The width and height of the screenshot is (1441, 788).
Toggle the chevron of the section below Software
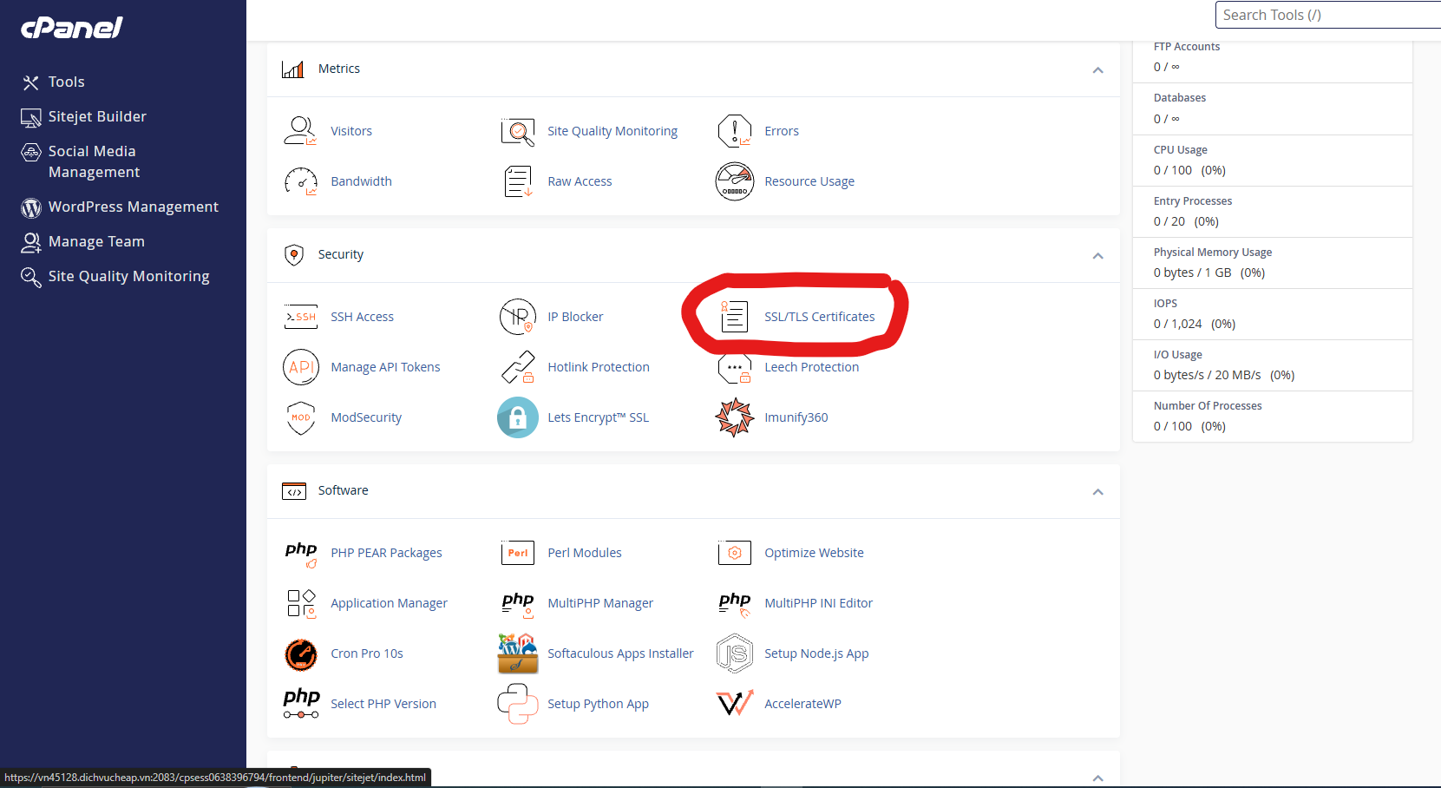pos(1097,778)
